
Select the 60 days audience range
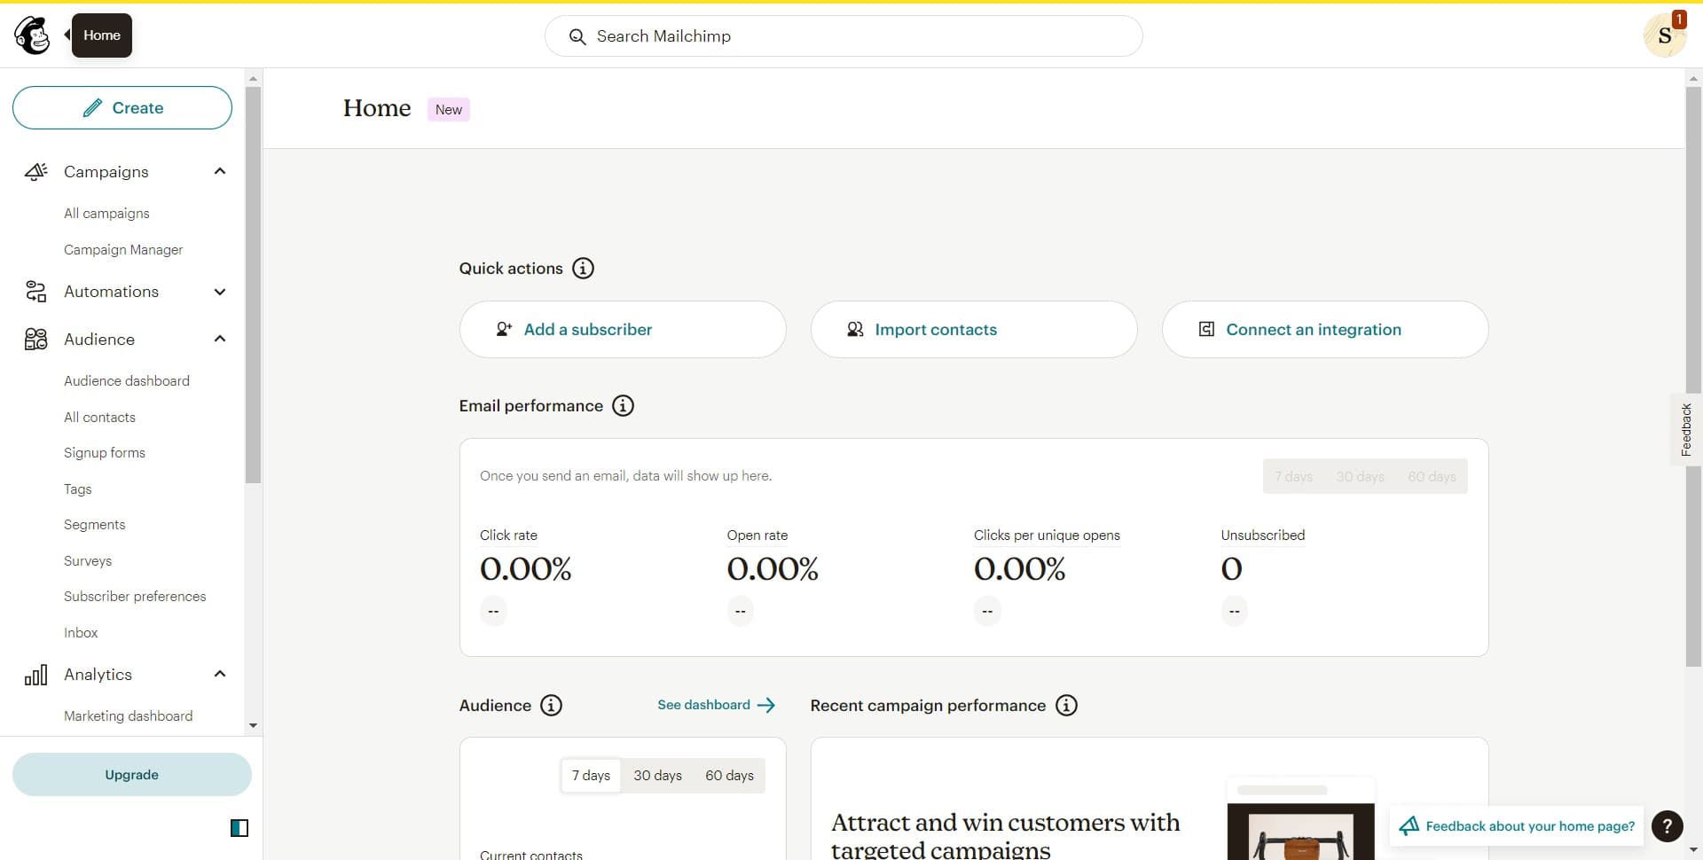coord(729,776)
